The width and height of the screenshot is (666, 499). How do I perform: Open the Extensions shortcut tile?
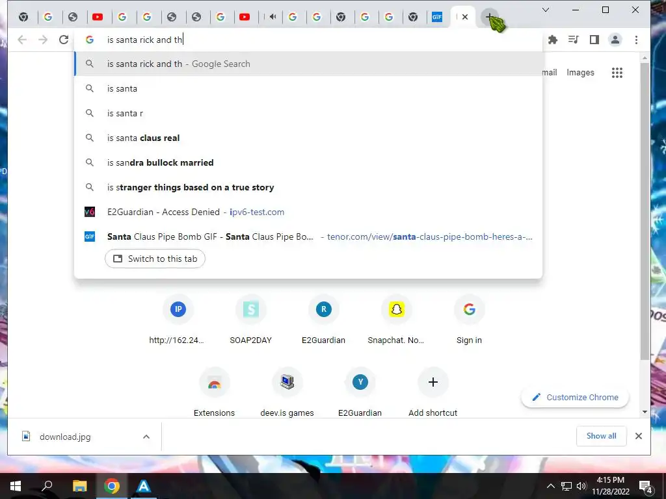(214, 392)
